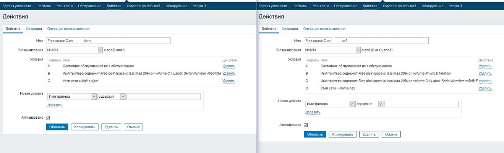This screenshot has height=153, width=504.
Task: Click Клонировать button in left window
Action: tap(85, 127)
